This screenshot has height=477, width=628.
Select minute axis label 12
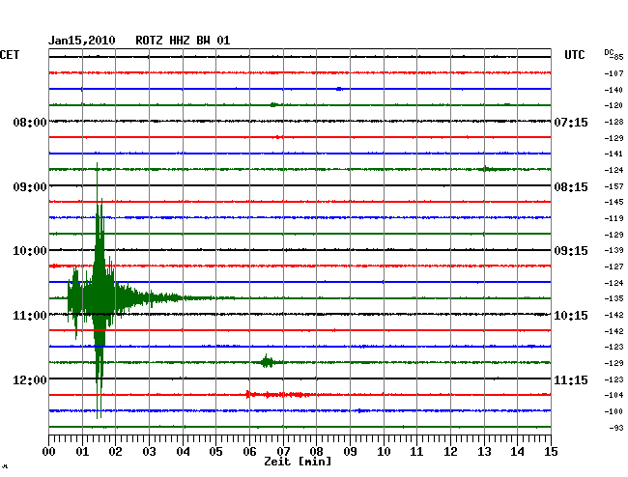click(450, 452)
